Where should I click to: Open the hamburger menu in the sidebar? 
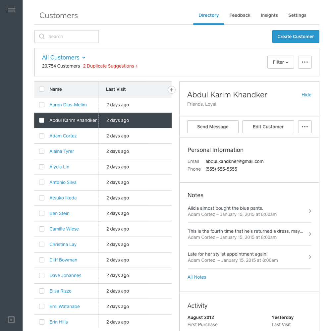click(x=11, y=10)
